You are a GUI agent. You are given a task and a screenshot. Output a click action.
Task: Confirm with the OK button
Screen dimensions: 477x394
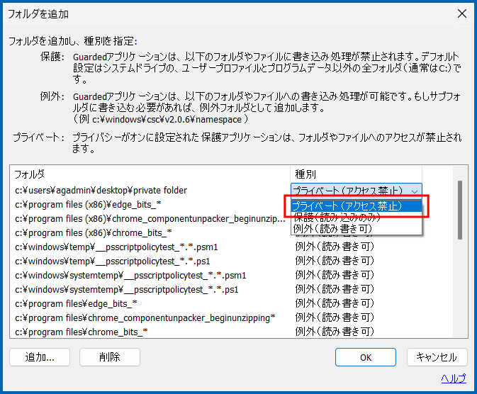point(365,357)
